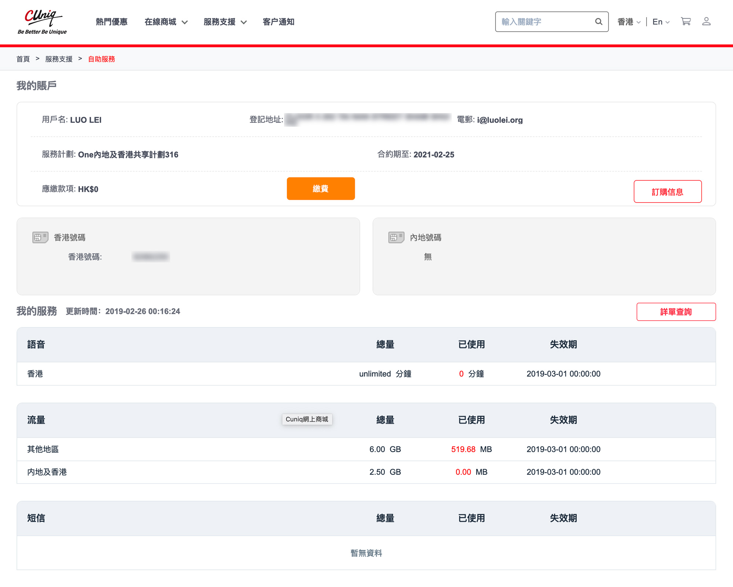Open the 香港 region selector
This screenshot has height=587, width=733.
629,22
